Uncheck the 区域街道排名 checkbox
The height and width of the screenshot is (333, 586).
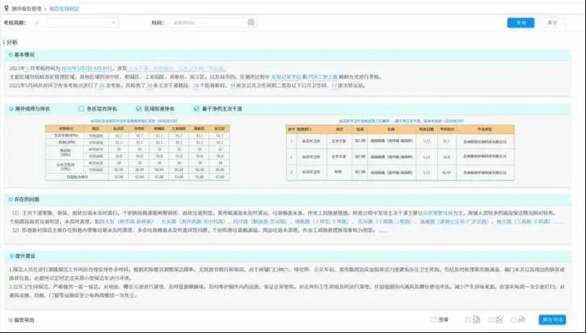tap(138, 109)
